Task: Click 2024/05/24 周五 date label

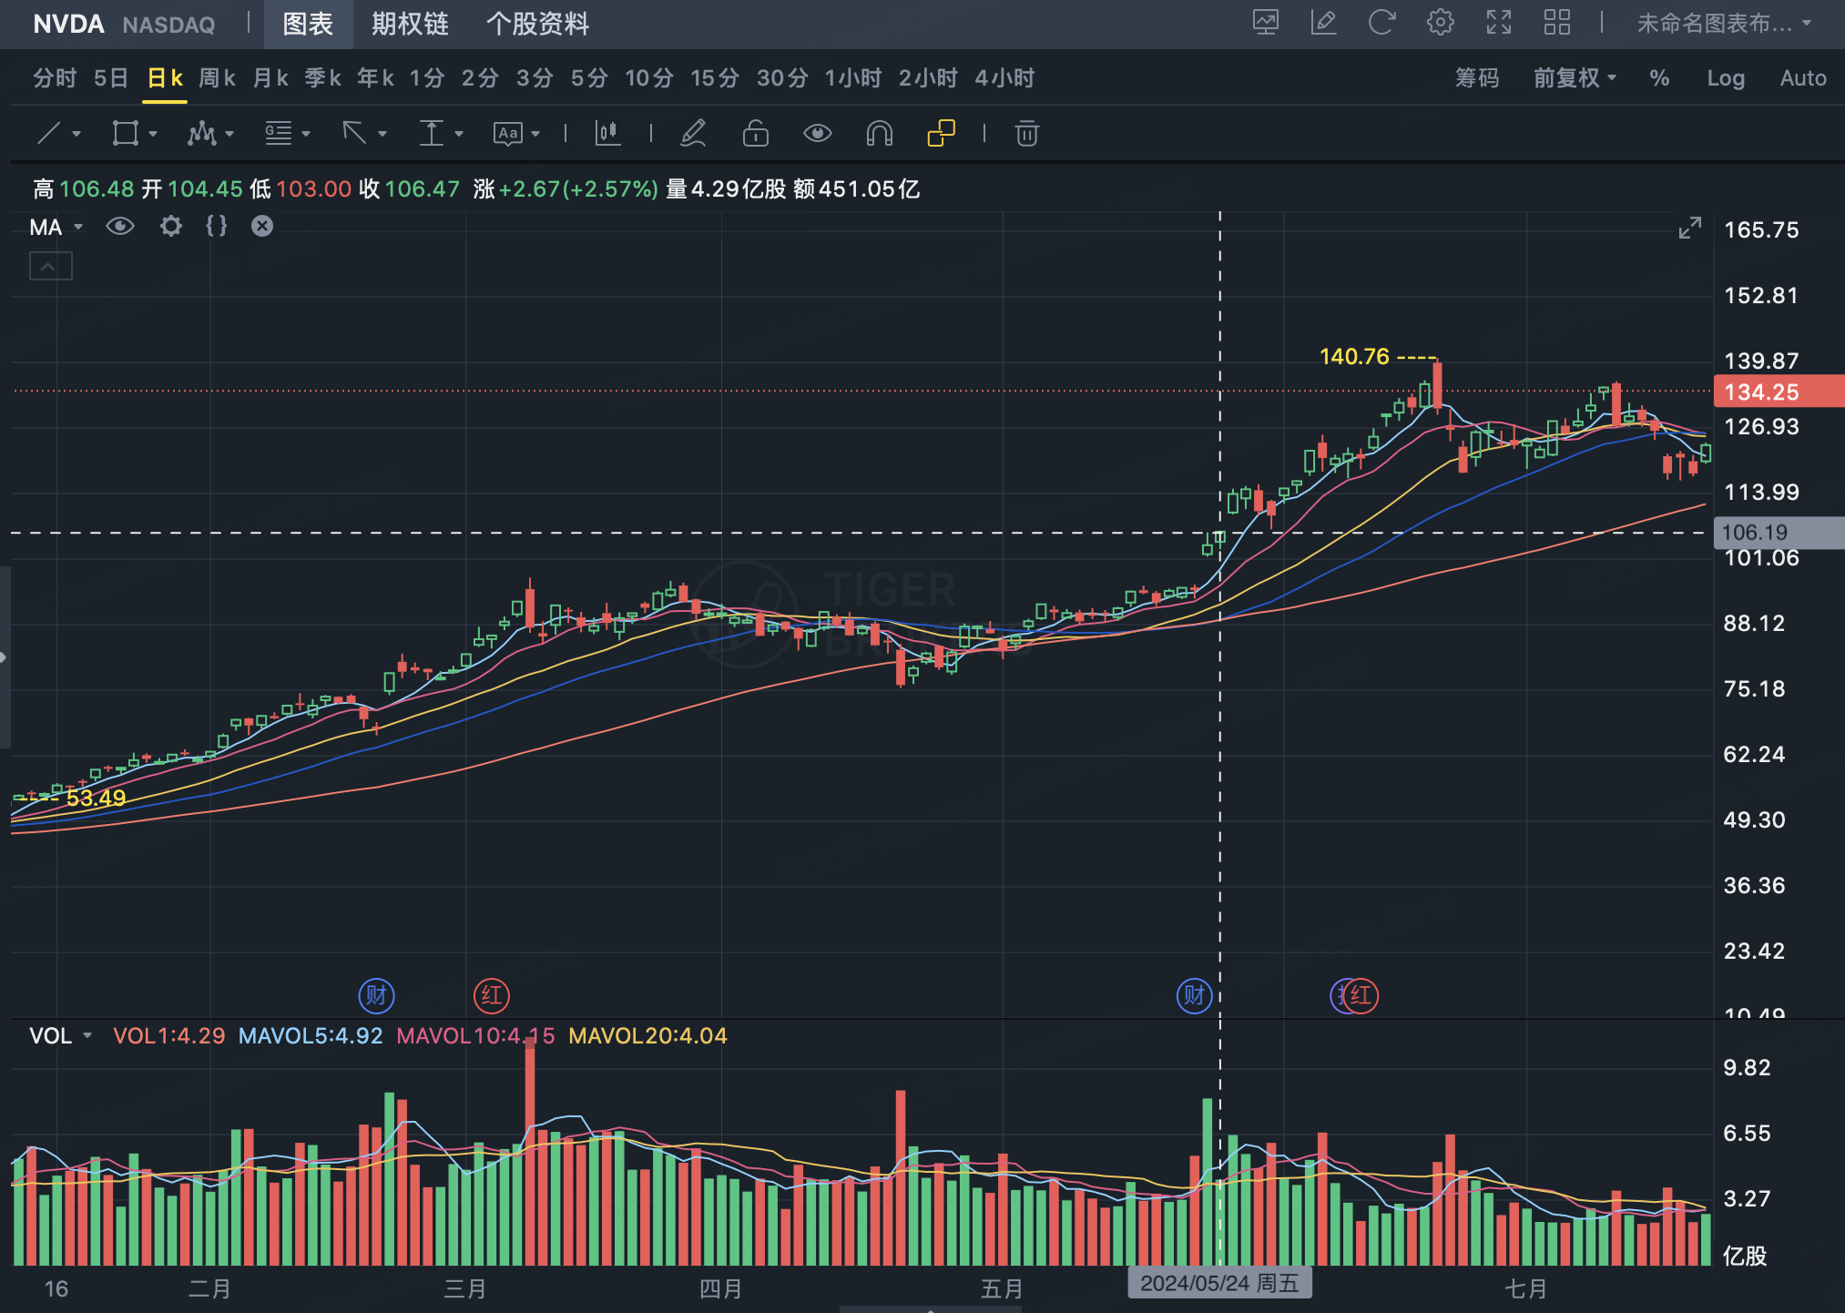Action: (x=1219, y=1283)
